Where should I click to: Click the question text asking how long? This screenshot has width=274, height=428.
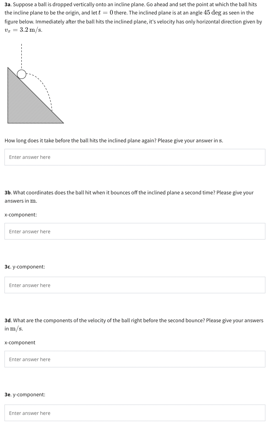(x=113, y=140)
